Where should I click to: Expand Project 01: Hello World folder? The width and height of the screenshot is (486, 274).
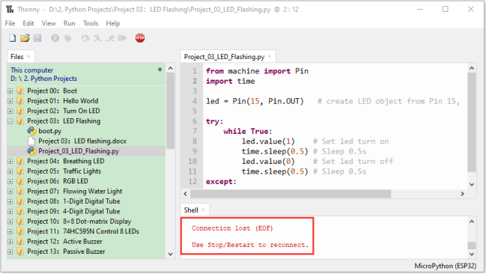(10, 101)
